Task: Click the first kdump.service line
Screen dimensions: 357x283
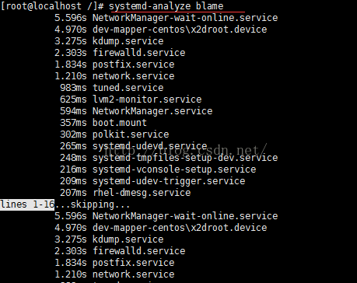Action: [109, 41]
